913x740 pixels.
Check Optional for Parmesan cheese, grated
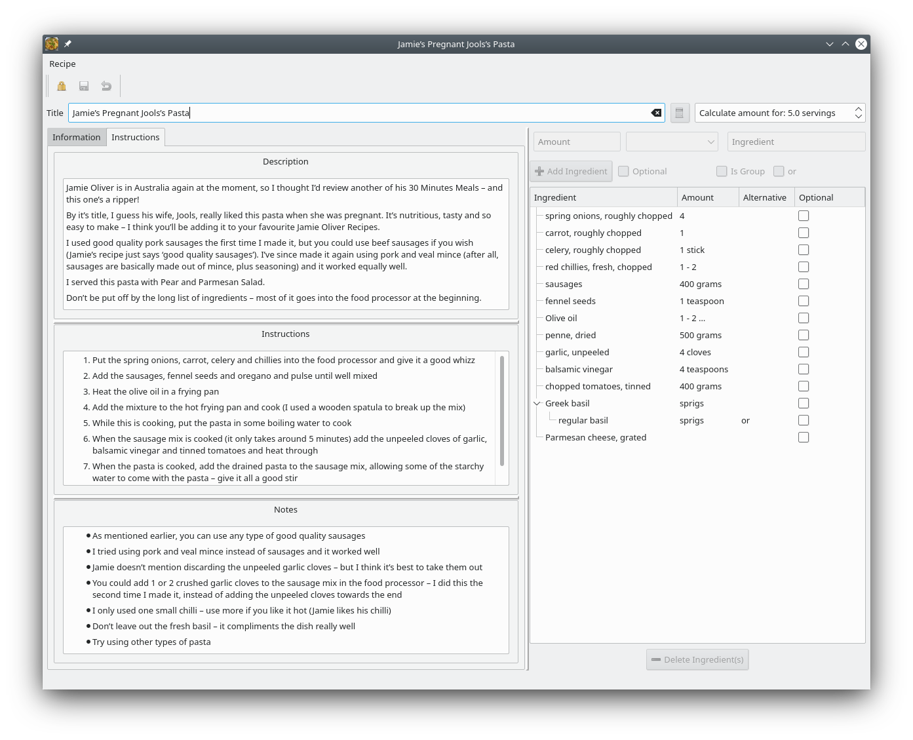click(804, 437)
